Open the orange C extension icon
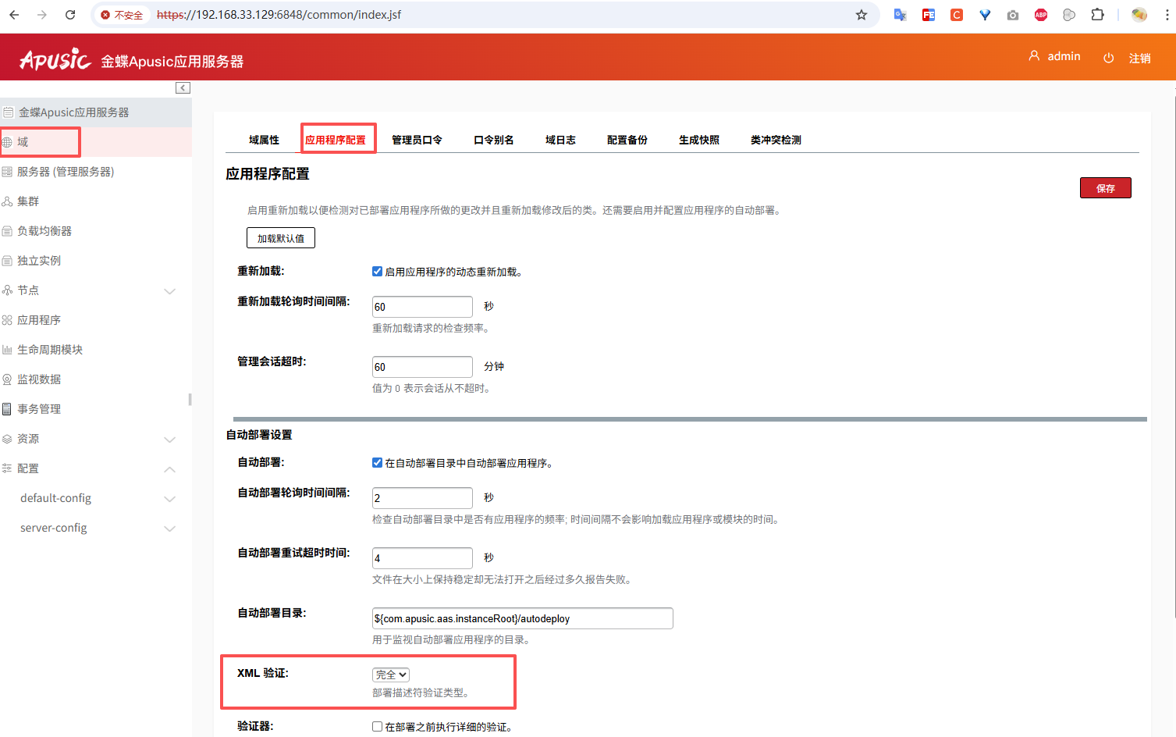Screen dimensions: 1176x737 [x=957, y=15]
